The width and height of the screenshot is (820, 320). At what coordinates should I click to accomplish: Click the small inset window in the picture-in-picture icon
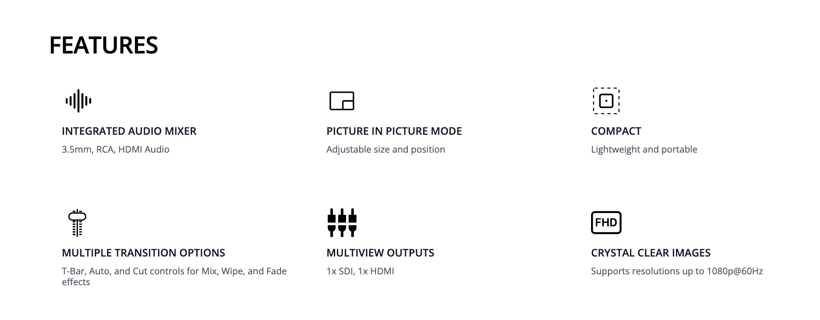[348, 105]
